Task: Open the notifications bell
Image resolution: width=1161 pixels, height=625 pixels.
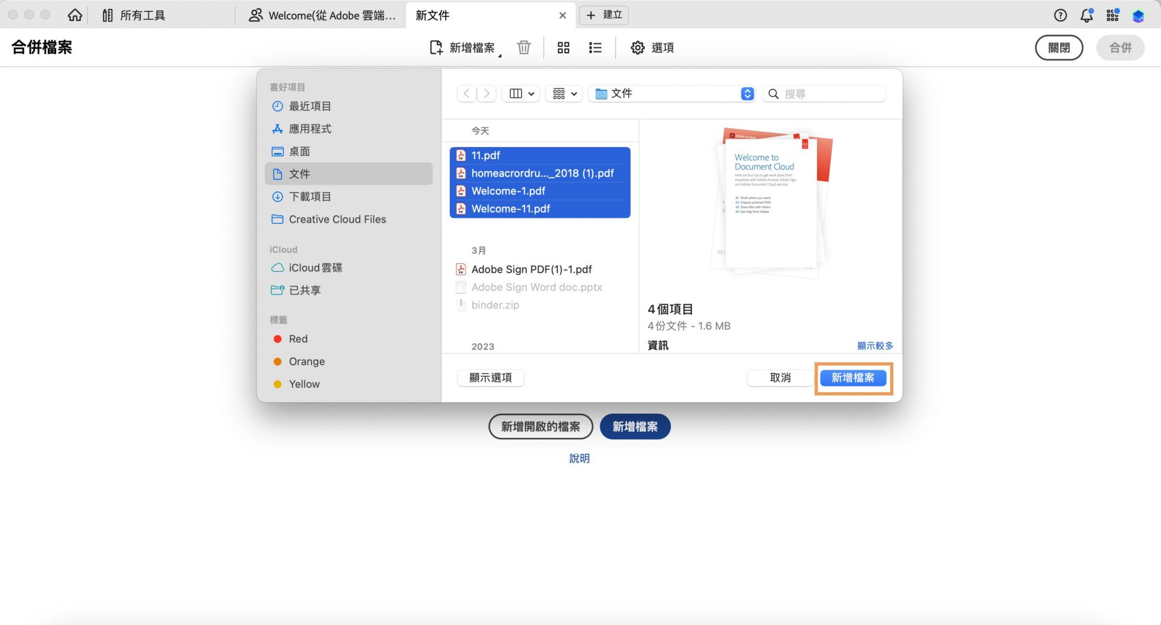Action: coord(1086,15)
